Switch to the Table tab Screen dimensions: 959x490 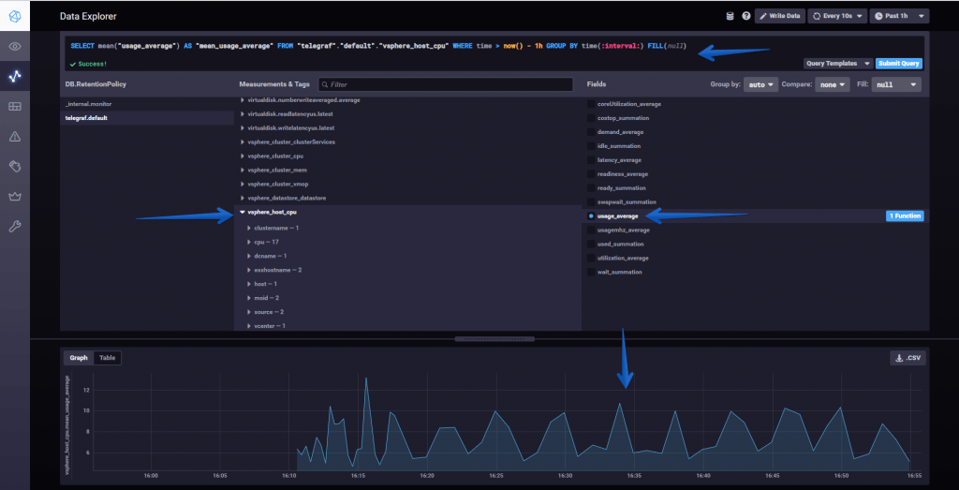(108, 358)
